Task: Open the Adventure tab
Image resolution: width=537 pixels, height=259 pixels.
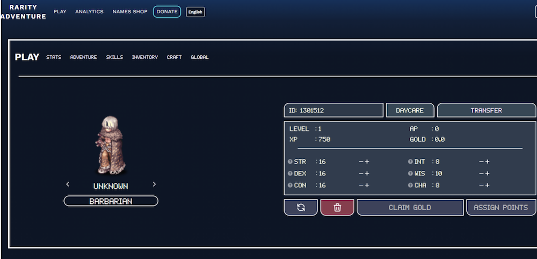Action: click(x=84, y=57)
